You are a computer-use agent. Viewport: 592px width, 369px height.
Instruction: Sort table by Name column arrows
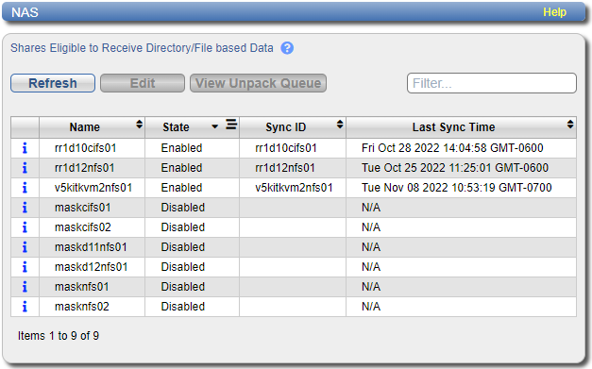[140, 125]
